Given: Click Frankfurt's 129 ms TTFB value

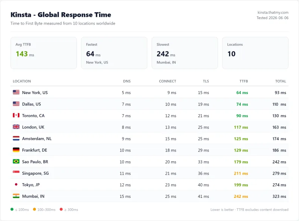Looking at the screenshot, I should (241, 150).
